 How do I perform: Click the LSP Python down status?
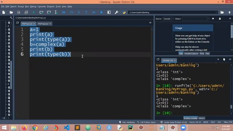pos(146,122)
